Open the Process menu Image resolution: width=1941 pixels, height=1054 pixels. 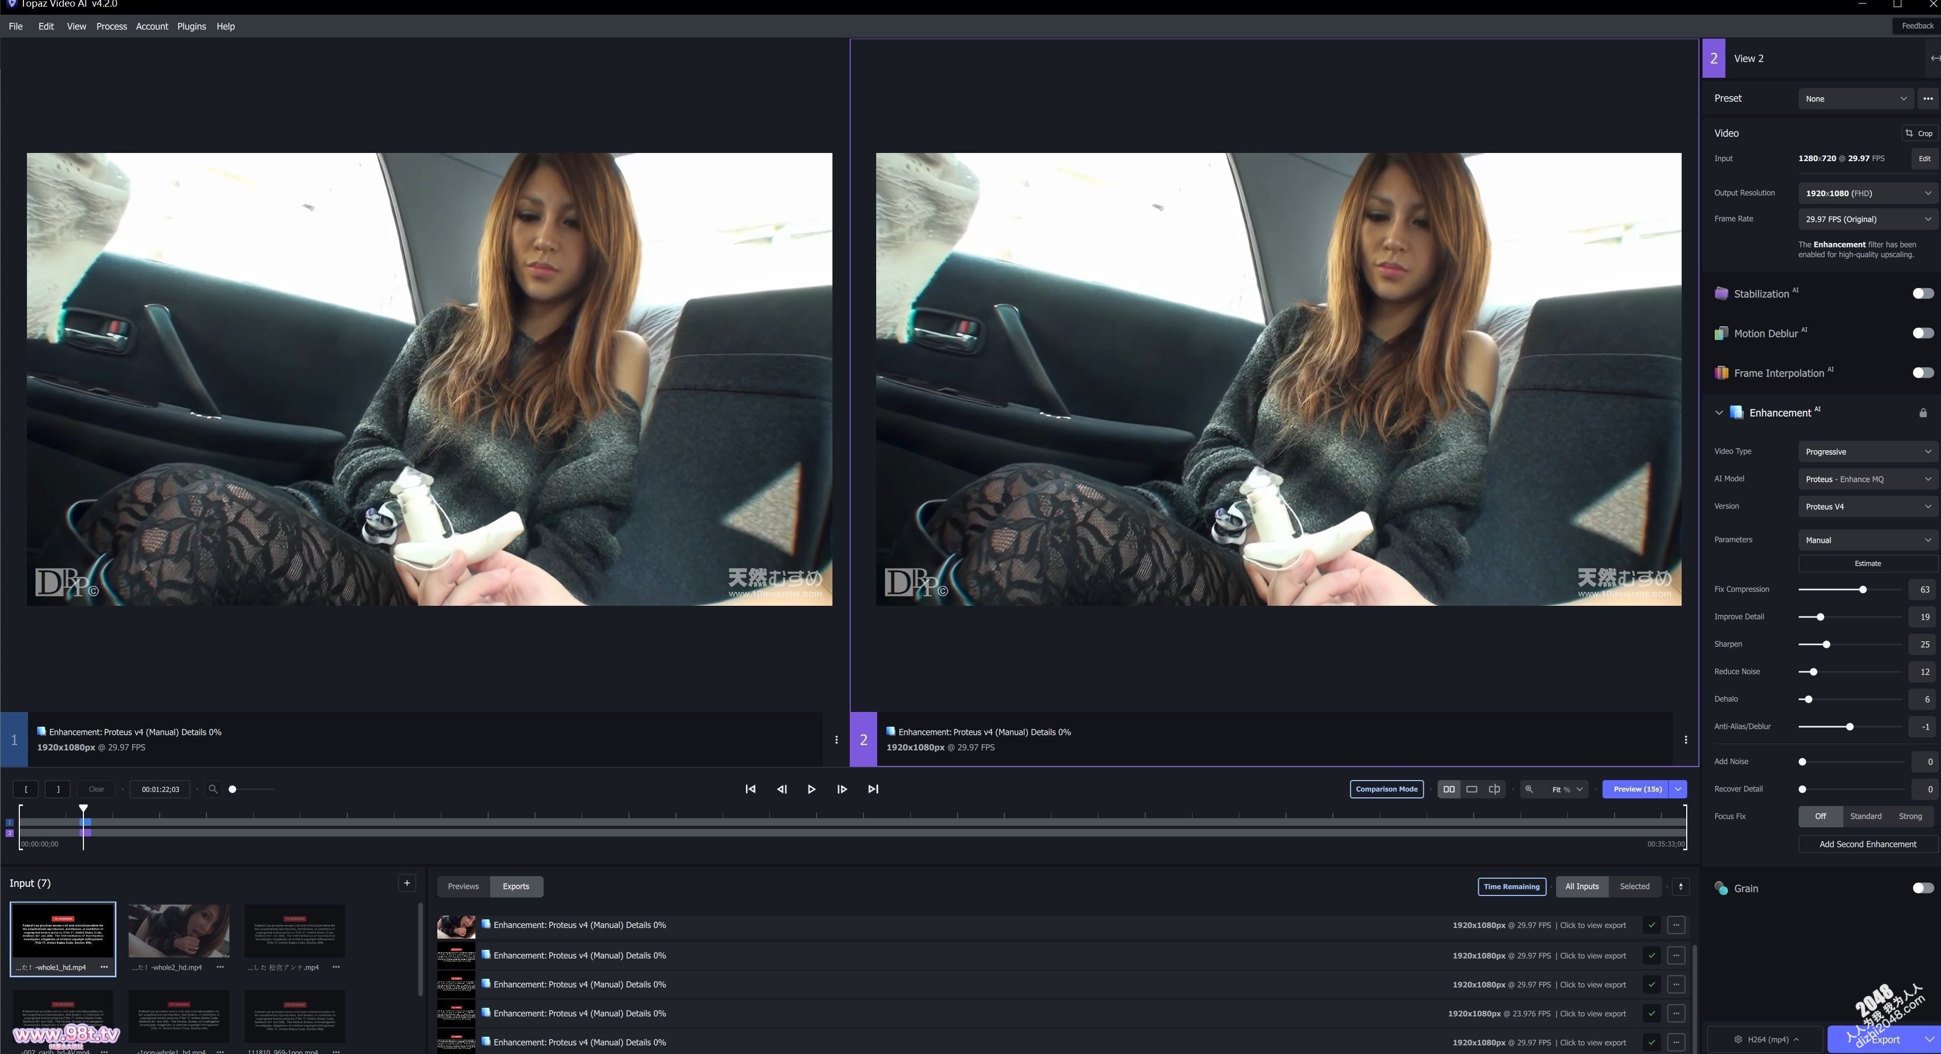(x=111, y=26)
